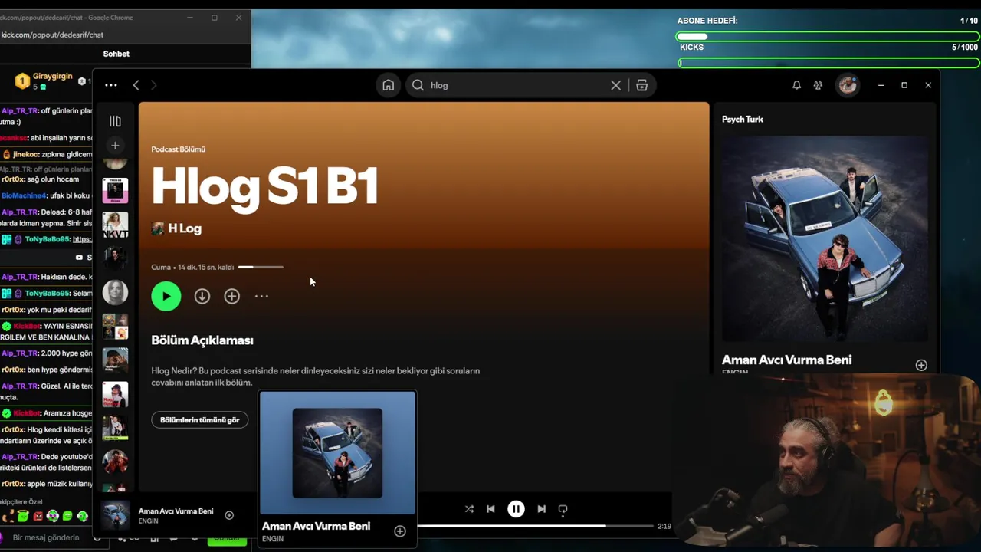Click ENGIN artist in bottom-left player

coord(149,521)
